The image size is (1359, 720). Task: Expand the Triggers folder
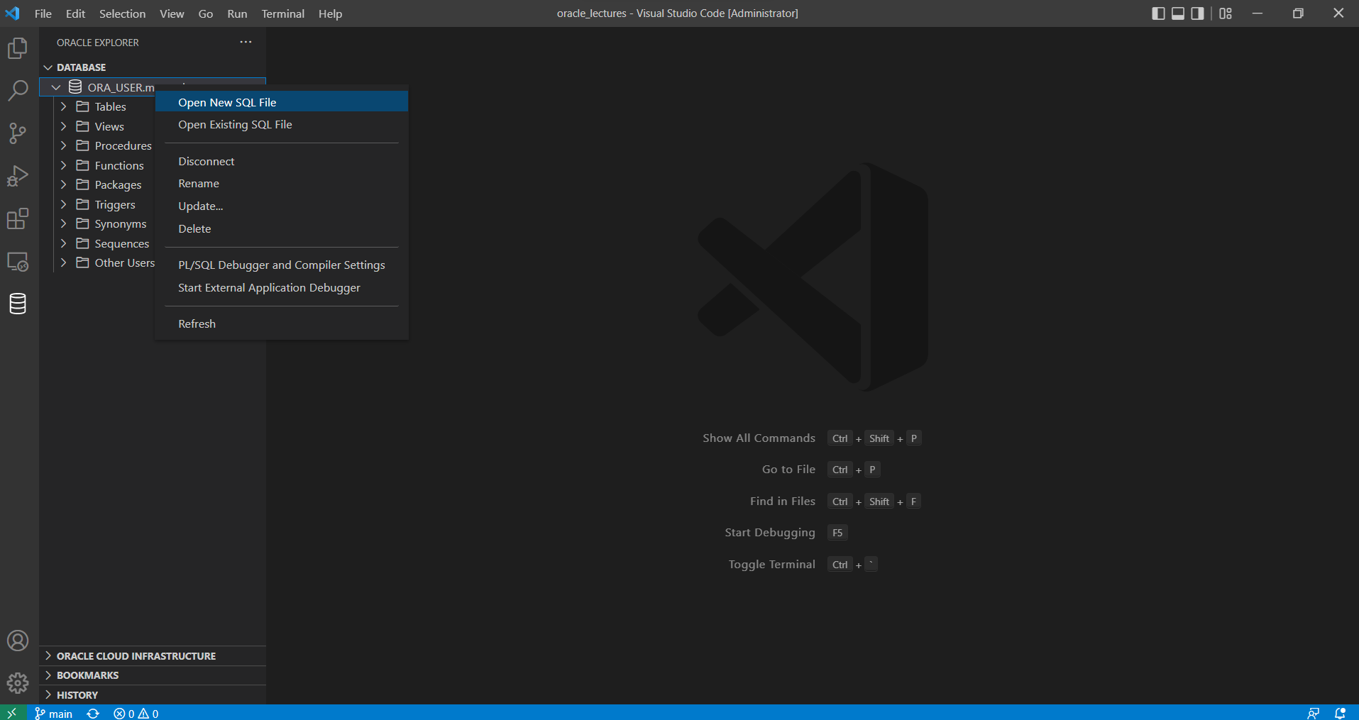(63, 204)
